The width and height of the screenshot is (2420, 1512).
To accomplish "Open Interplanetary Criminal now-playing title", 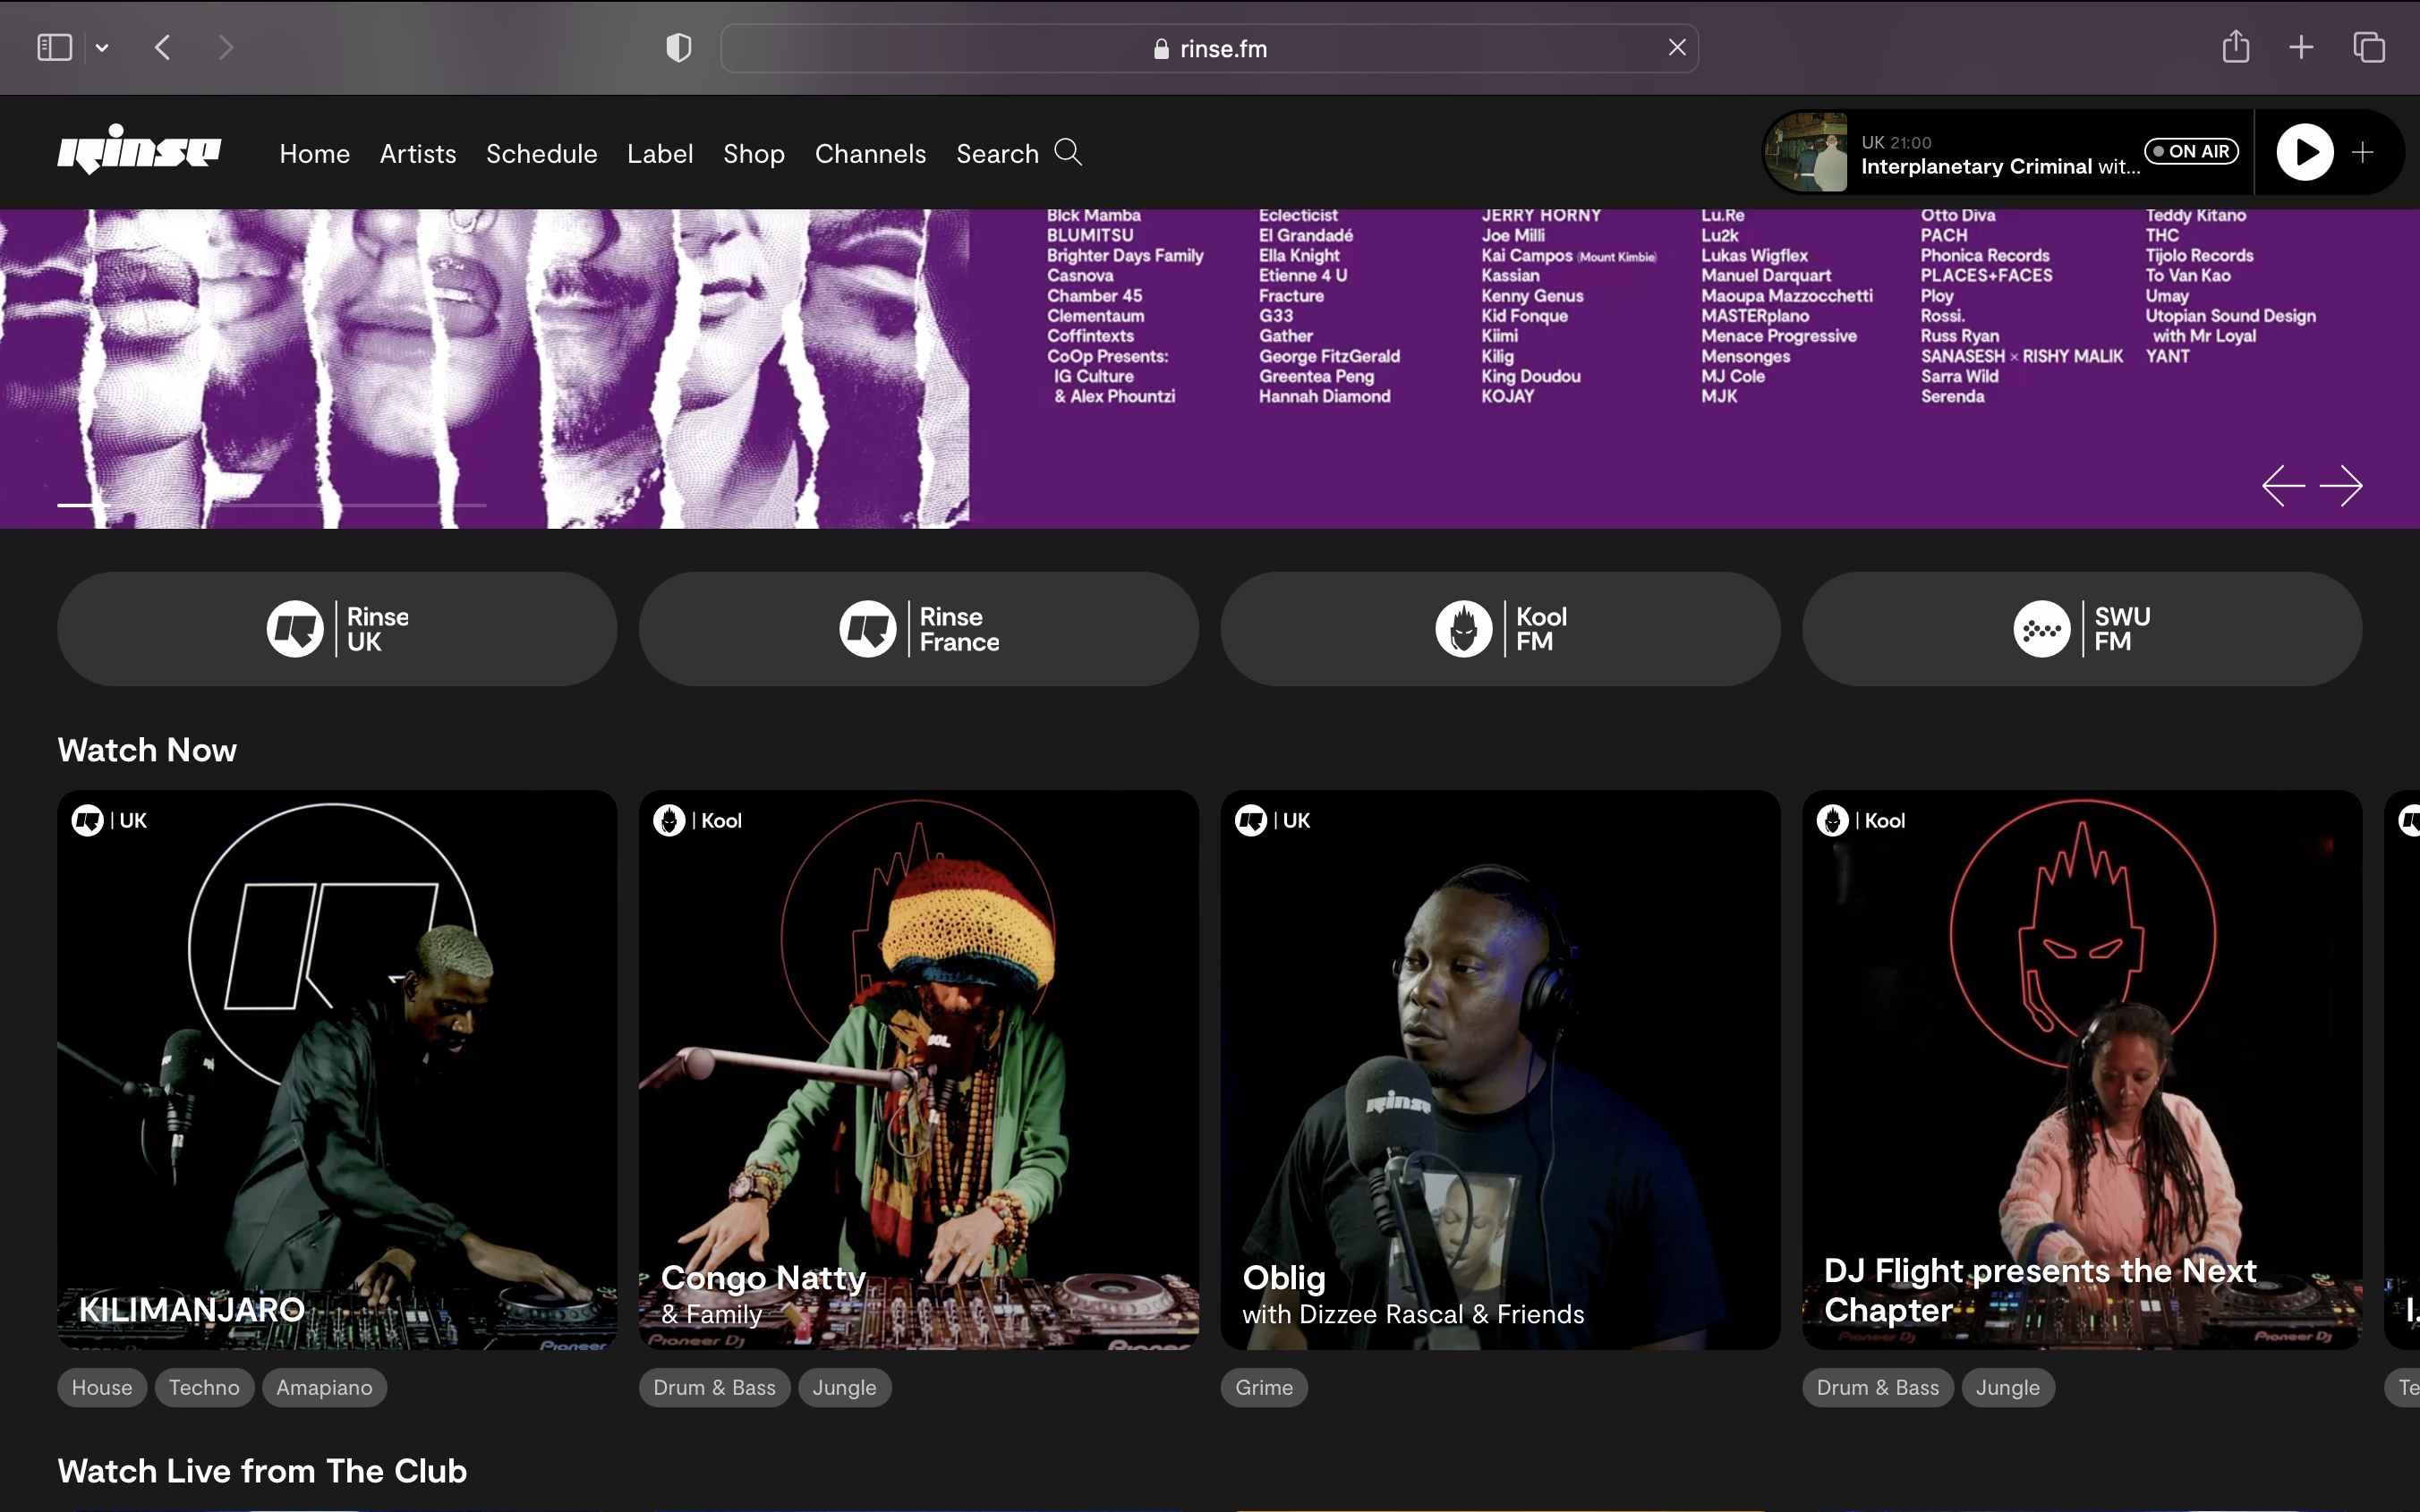I will pos(2000,167).
